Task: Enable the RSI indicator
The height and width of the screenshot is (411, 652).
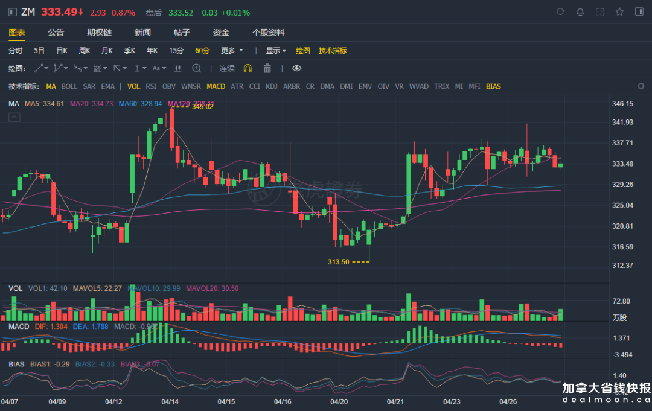Action: [151, 86]
